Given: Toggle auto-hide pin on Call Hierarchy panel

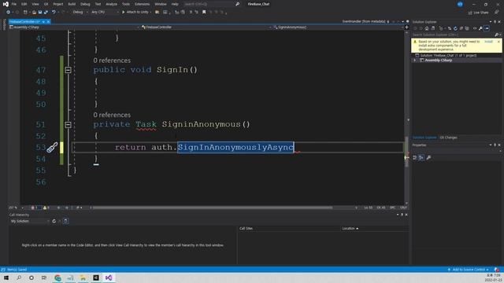Looking at the screenshot, I should 402,215.
